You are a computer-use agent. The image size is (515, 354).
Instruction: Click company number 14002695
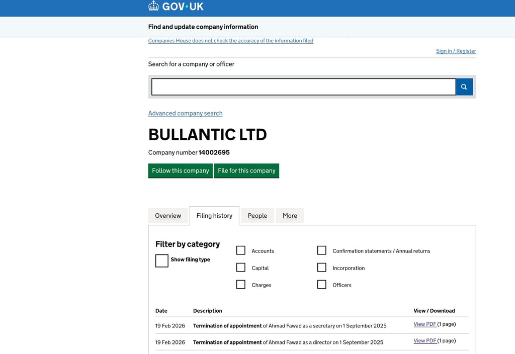point(214,152)
